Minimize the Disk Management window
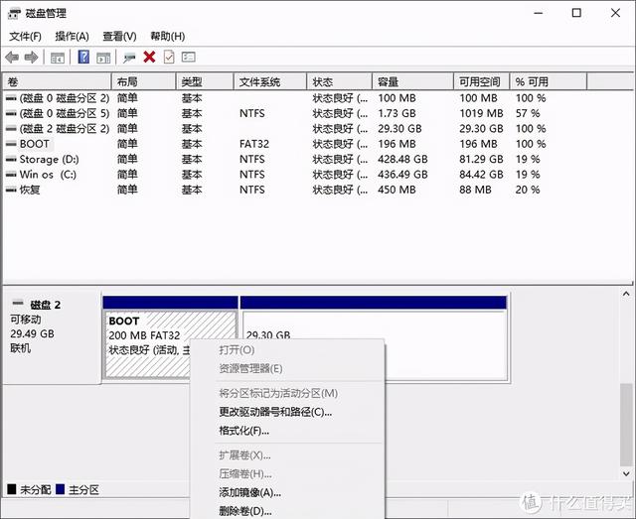Image resolution: width=636 pixels, height=519 pixels. [539, 13]
